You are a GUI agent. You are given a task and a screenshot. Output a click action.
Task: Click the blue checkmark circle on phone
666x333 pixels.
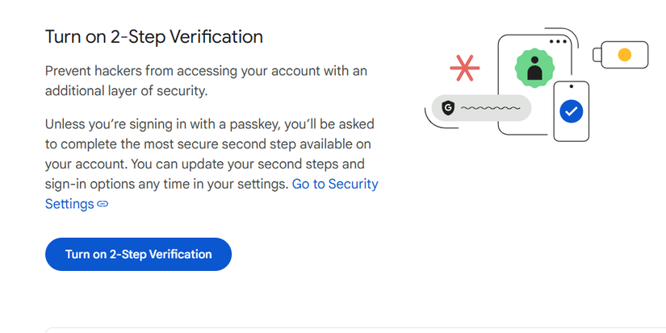(572, 112)
